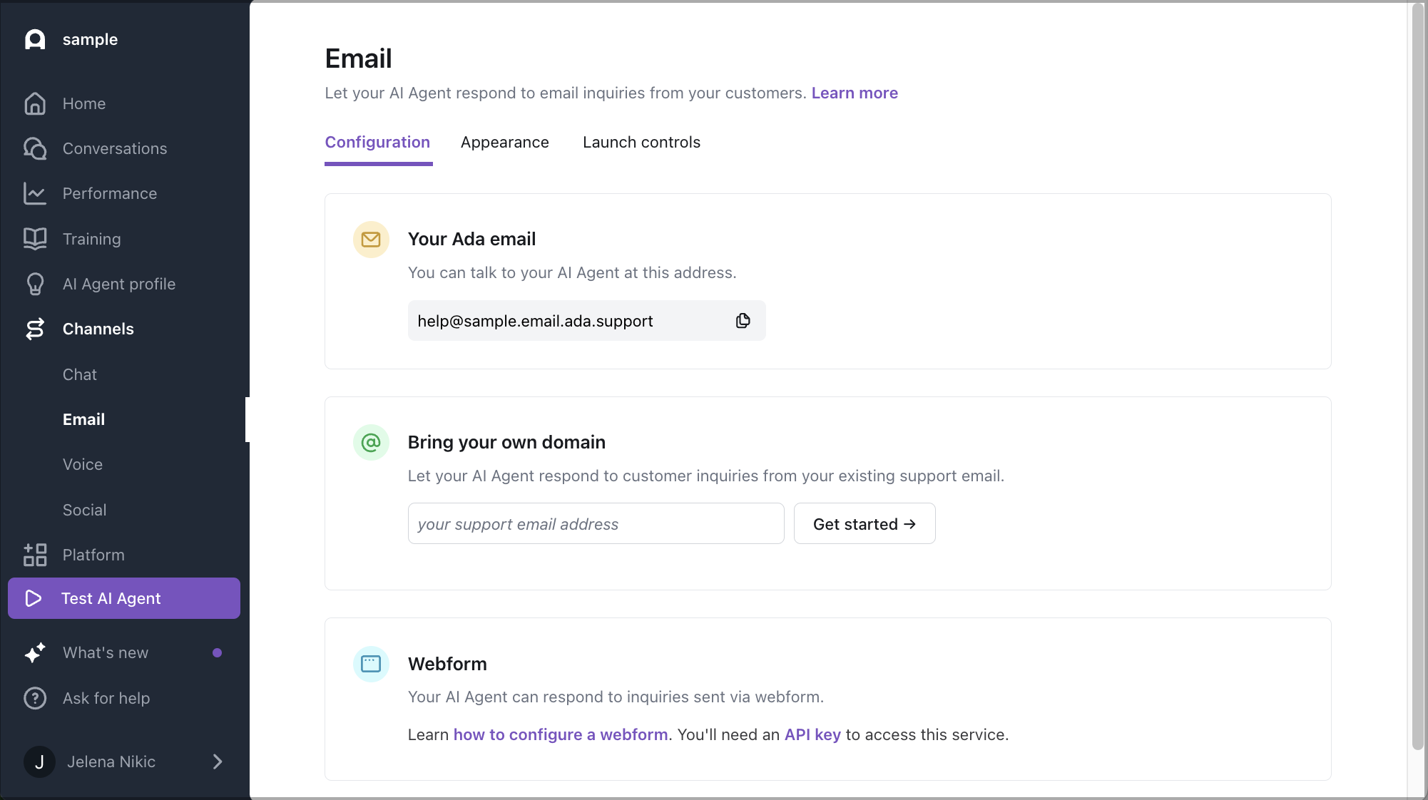1428x800 pixels.
Task: Open the Launch controls tab
Action: coord(641,142)
